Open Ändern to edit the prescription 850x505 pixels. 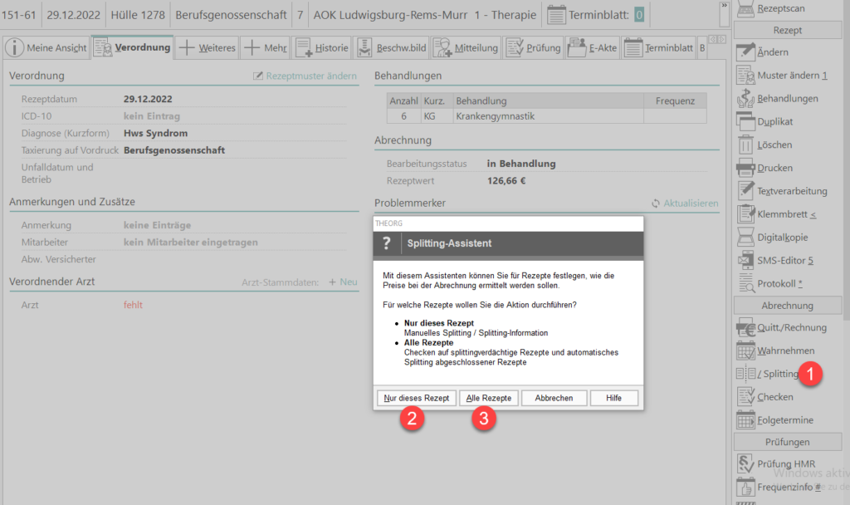745,52
